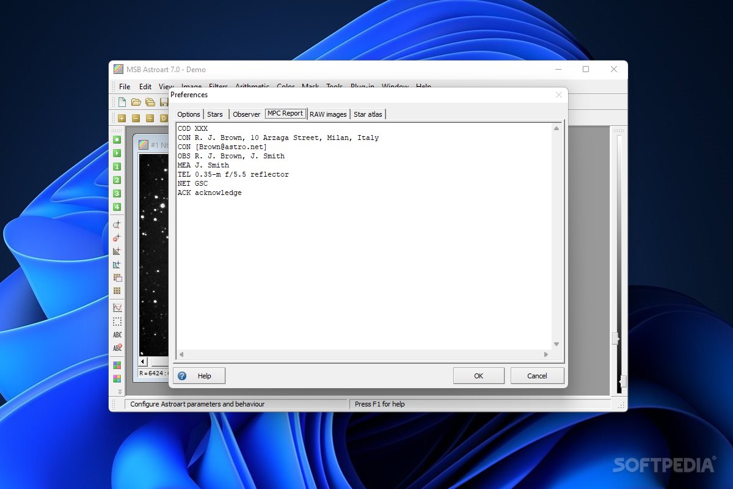Click the lower contrast slider handle
The image size is (733, 489).
pos(622,381)
